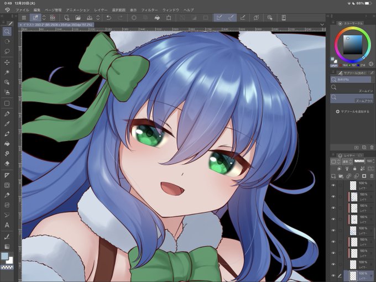Viewport: 376px width, 282px height.
Task: Delete the selected layer with trash icon
Action: click(x=372, y=176)
